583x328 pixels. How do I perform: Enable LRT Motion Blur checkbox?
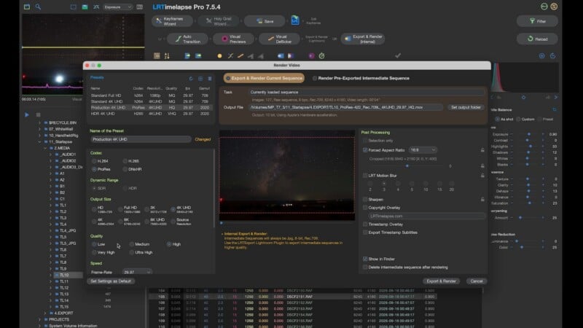[365, 175]
